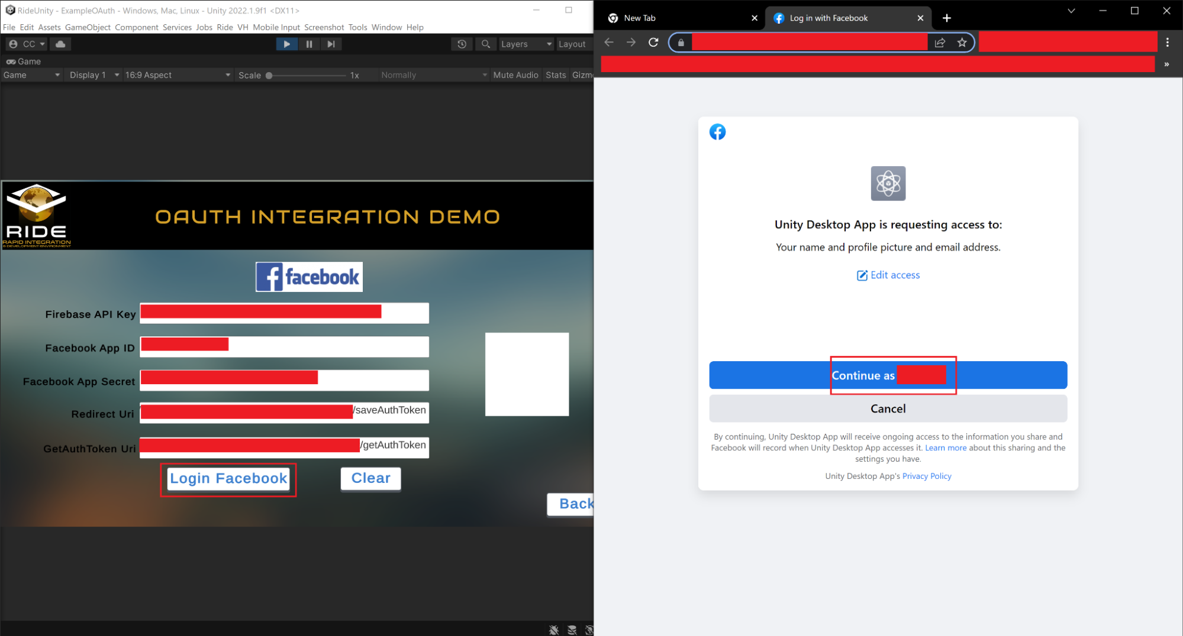Click the Scale slider handle
The height and width of the screenshot is (636, 1183).
[269, 76]
